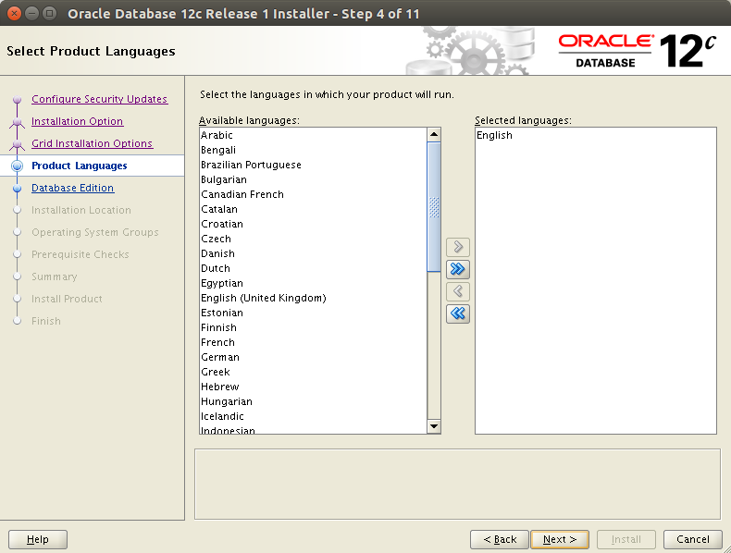Open the Grid Installation Options step

coord(92,143)
